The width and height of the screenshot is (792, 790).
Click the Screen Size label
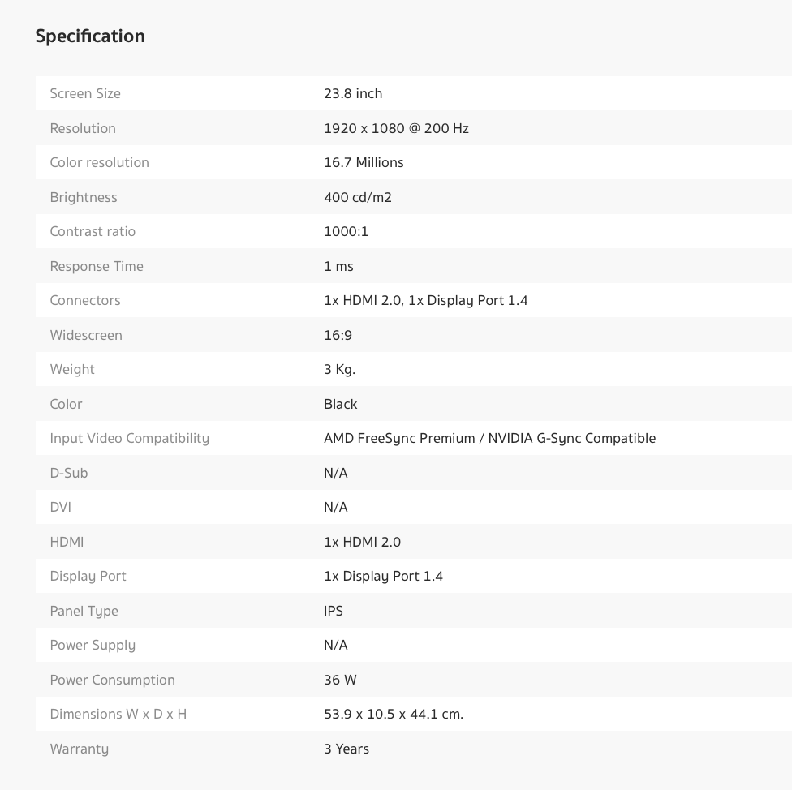pyautogui.click(x=85, y=93)
